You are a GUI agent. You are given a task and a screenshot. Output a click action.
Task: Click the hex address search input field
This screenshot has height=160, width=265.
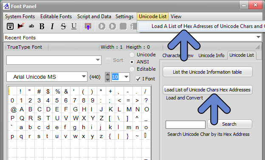click(x=186, y=124)
